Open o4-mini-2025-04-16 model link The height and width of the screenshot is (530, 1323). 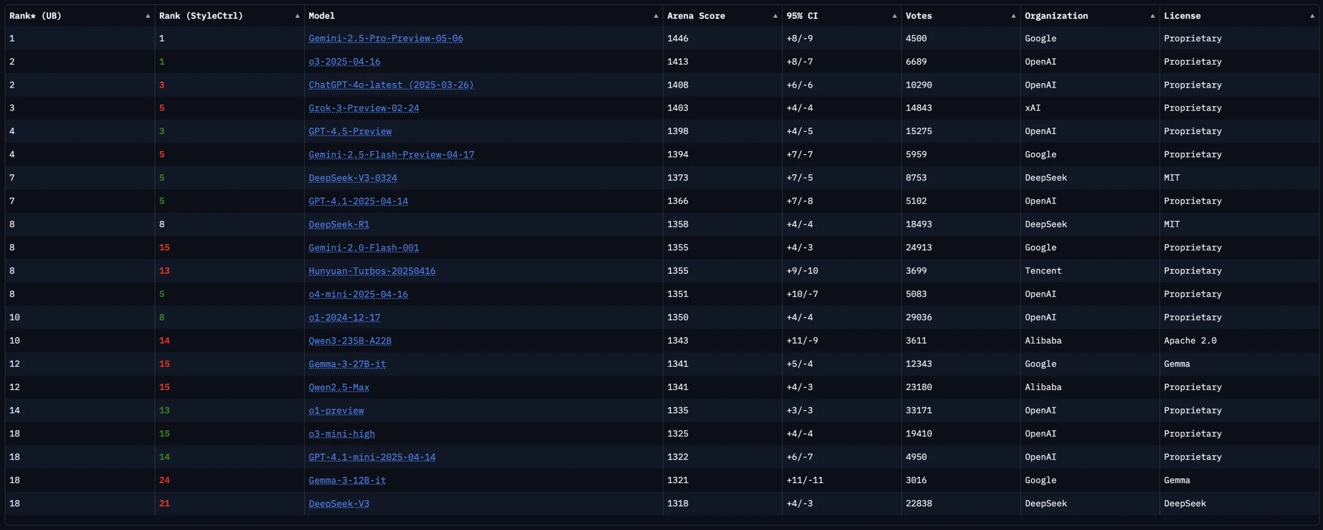(358, 294)
